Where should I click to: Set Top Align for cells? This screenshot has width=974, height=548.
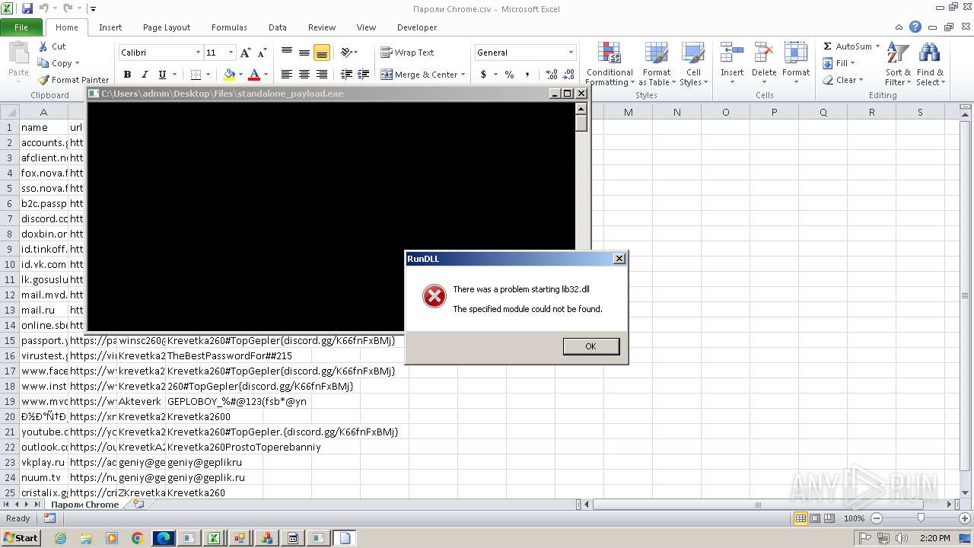click(x=287, y=53)
